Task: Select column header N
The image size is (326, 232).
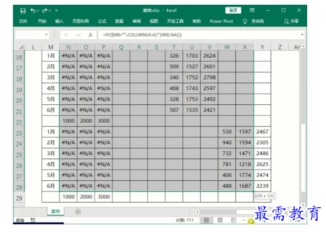Action: pos(68,47)
